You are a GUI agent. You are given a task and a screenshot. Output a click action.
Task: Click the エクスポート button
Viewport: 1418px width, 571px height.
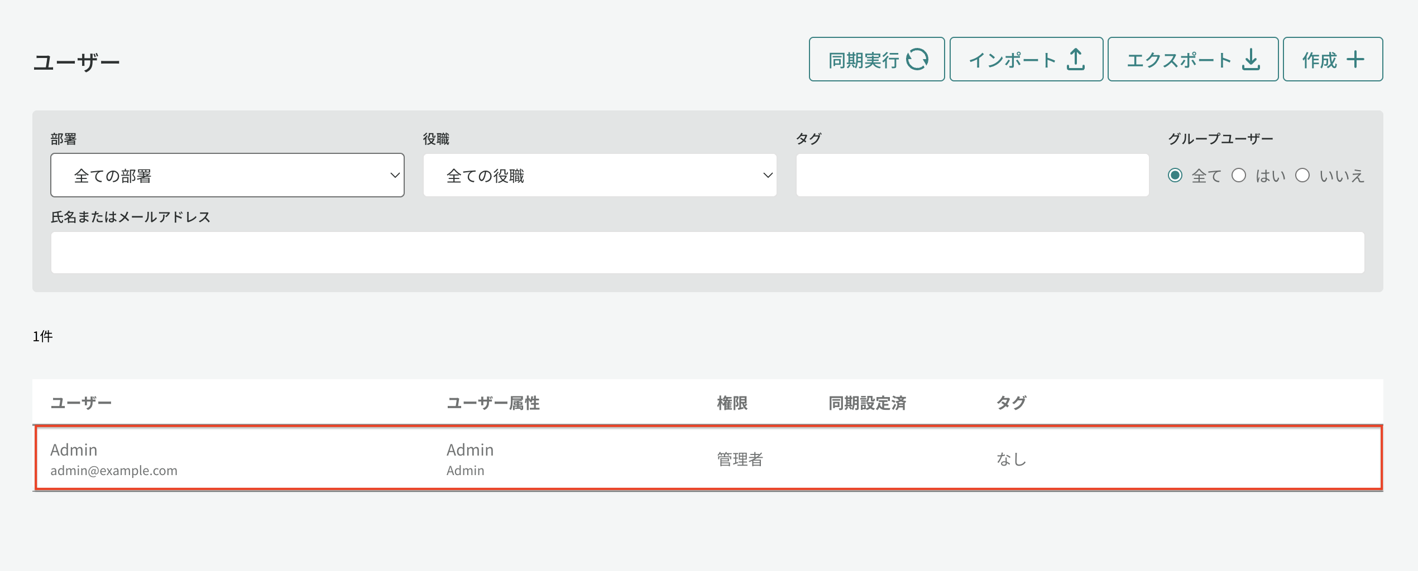(x=1193, y=59)
